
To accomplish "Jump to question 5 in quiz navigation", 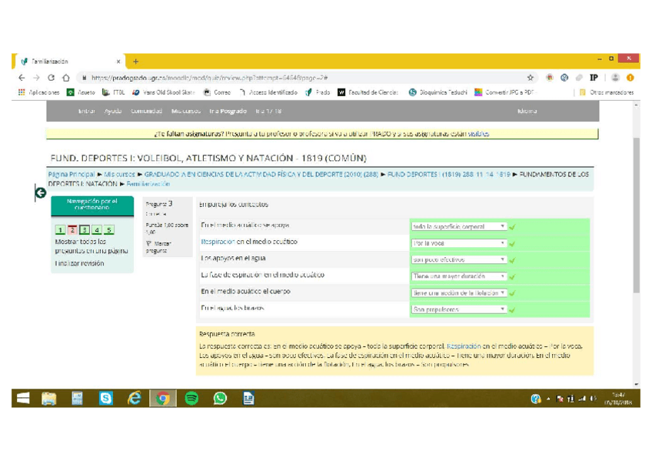I will click(x=109, y=230).
